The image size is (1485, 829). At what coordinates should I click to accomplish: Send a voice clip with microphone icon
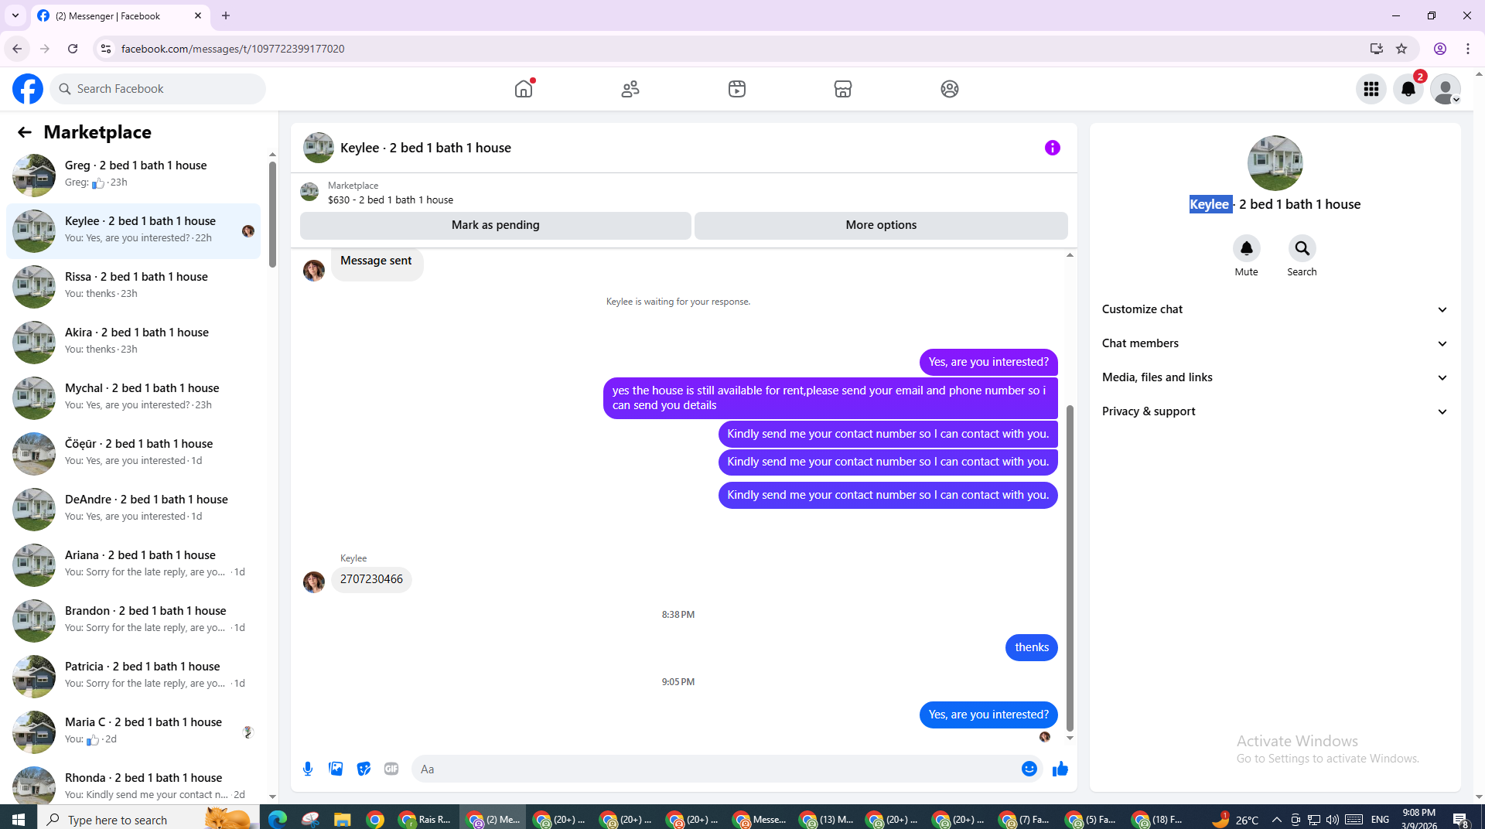coord(308,769)
